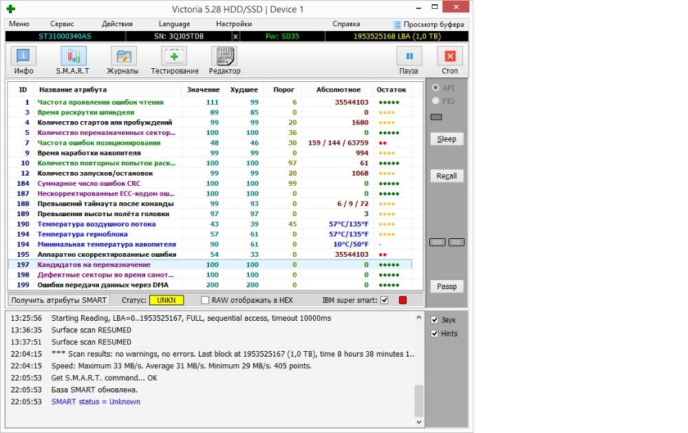Sort by the Значение column header
The height and width of the screenshot is (433, 688).
[203, 89]
